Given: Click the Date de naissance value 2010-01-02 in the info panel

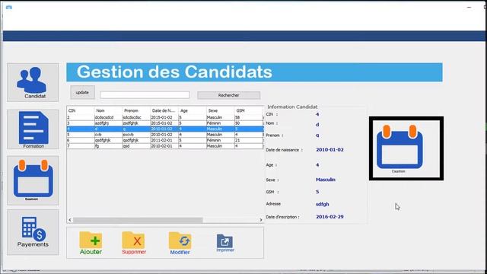Looking at the screenshot, I should [329, 150].
